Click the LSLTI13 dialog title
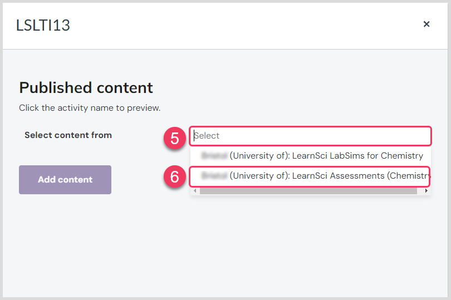The width and height of the screenshot is (451, 300). [x=43, y=25]
